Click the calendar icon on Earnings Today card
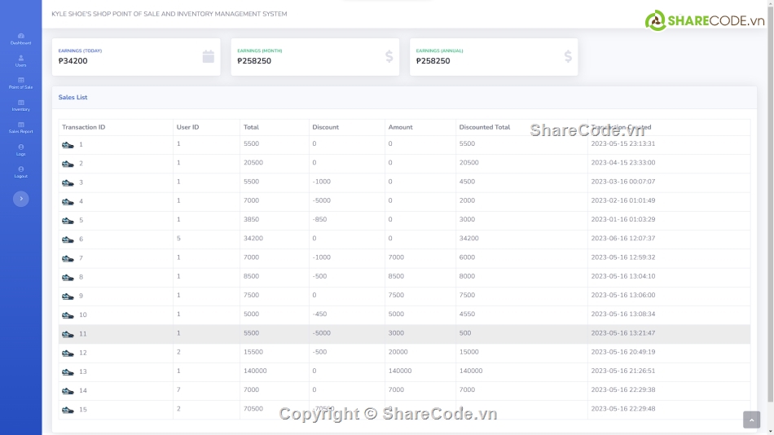 click(x=208, y=56)
